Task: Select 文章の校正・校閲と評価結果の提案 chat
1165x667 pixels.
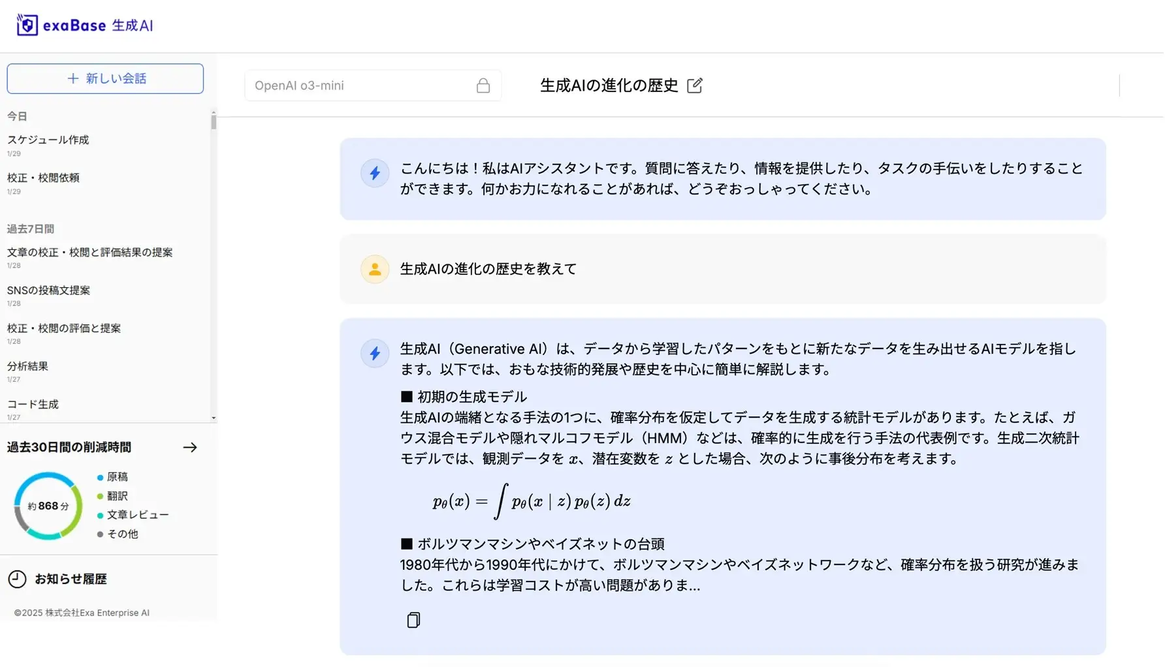Action: pos(89,253)
